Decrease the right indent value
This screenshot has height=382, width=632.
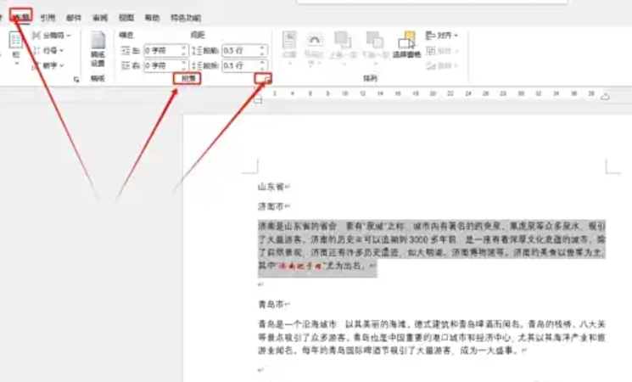(x=184, y=68)
